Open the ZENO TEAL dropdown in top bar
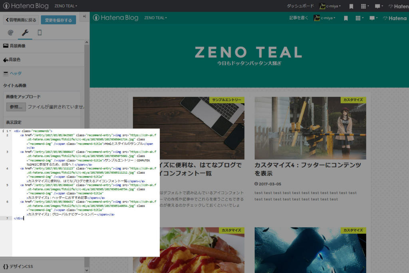 [66, 6]
